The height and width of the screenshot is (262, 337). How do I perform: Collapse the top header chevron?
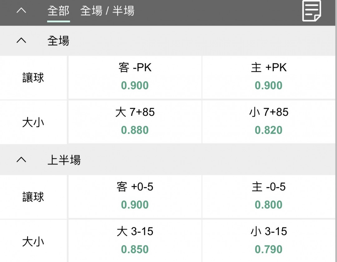[x=21, y=10]
